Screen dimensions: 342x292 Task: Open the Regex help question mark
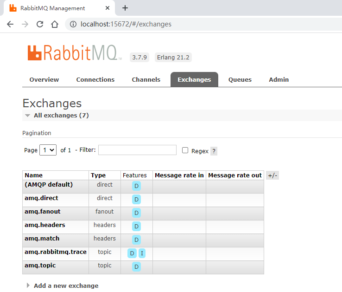(x=214, y=151)
